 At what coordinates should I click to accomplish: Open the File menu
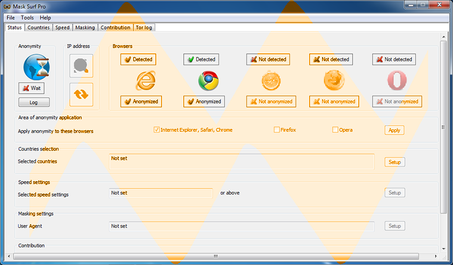[11, 18]
